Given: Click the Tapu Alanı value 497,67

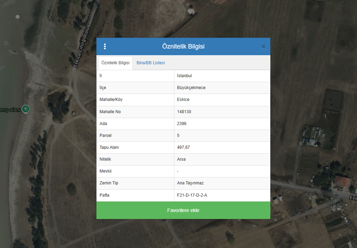Looking at the screenshot, I should [183, 147].
